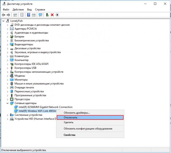The image size is (171, 153).
Task: Expand the Видеоадаптеры category
Action: (x=7, y=45)
